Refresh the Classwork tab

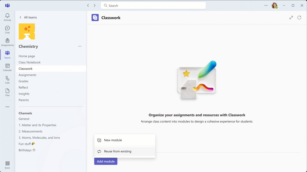click(299, 18)
